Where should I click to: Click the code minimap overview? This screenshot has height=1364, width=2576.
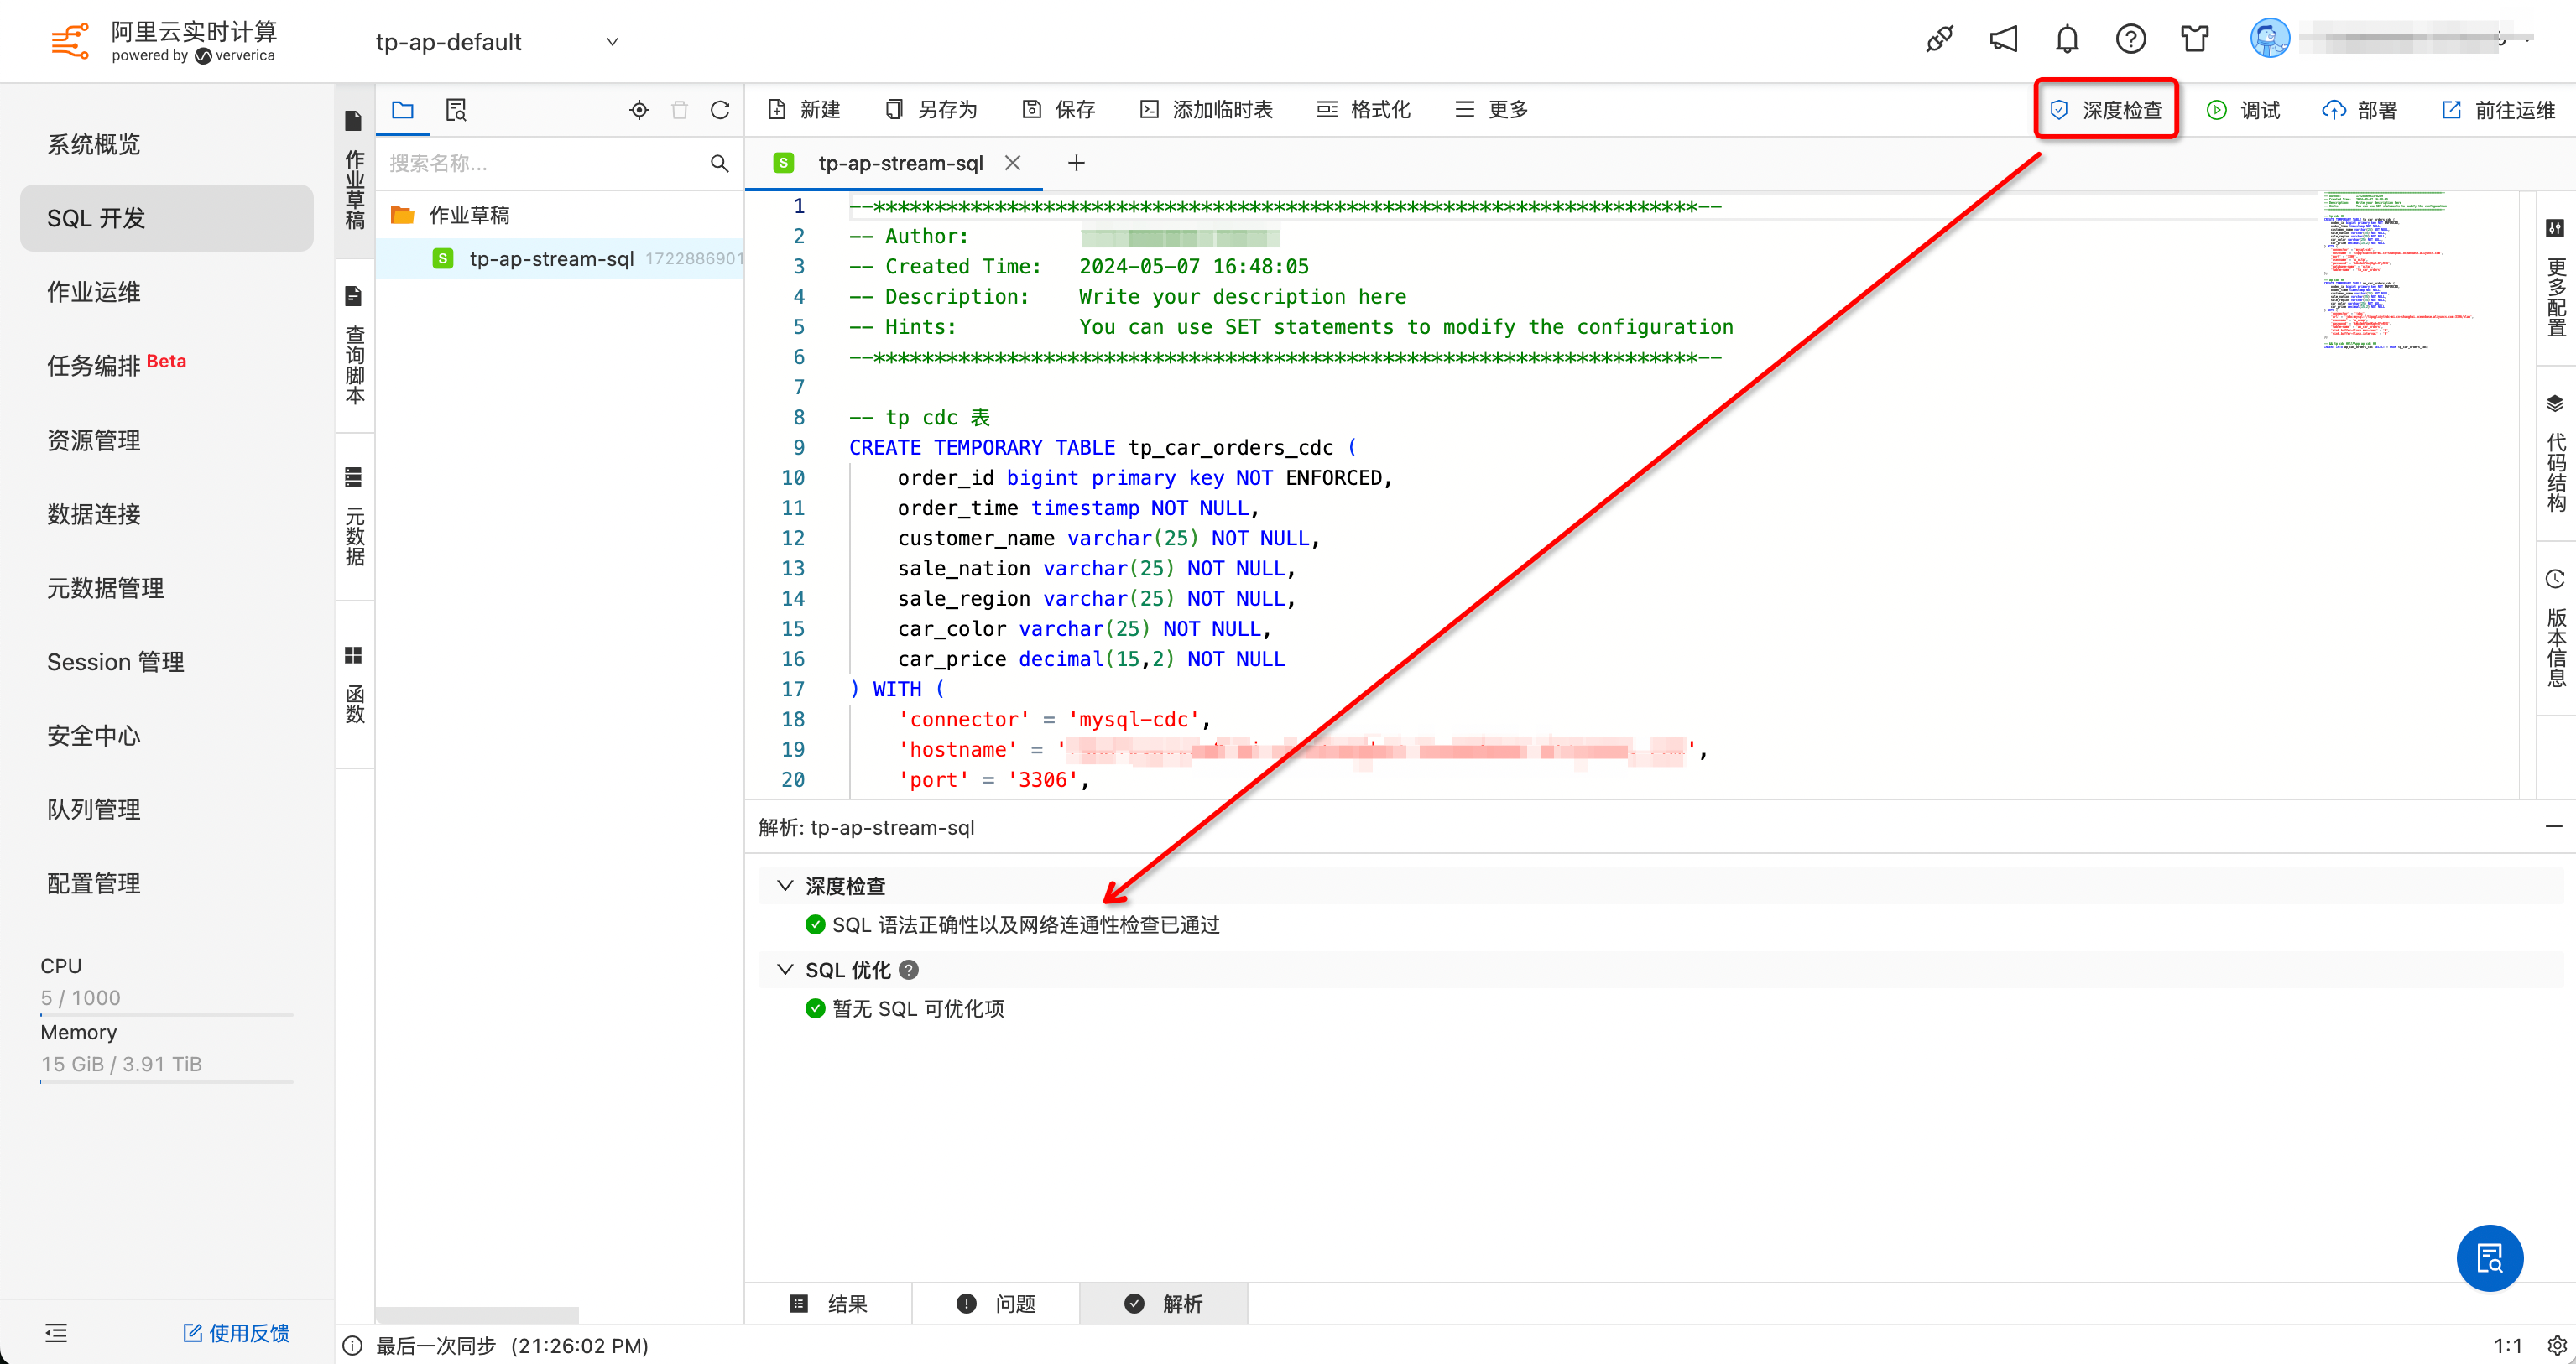[2396, 270]
